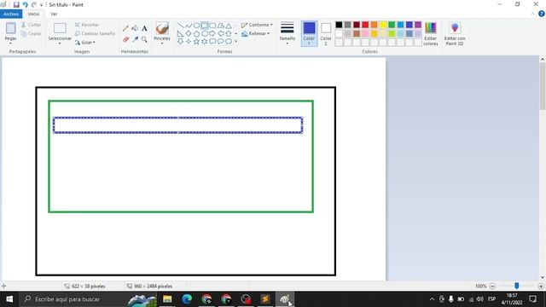Screen dimensions: 546x307
Task: Click Cambiar tamaño button
Action: click(95, 33)
